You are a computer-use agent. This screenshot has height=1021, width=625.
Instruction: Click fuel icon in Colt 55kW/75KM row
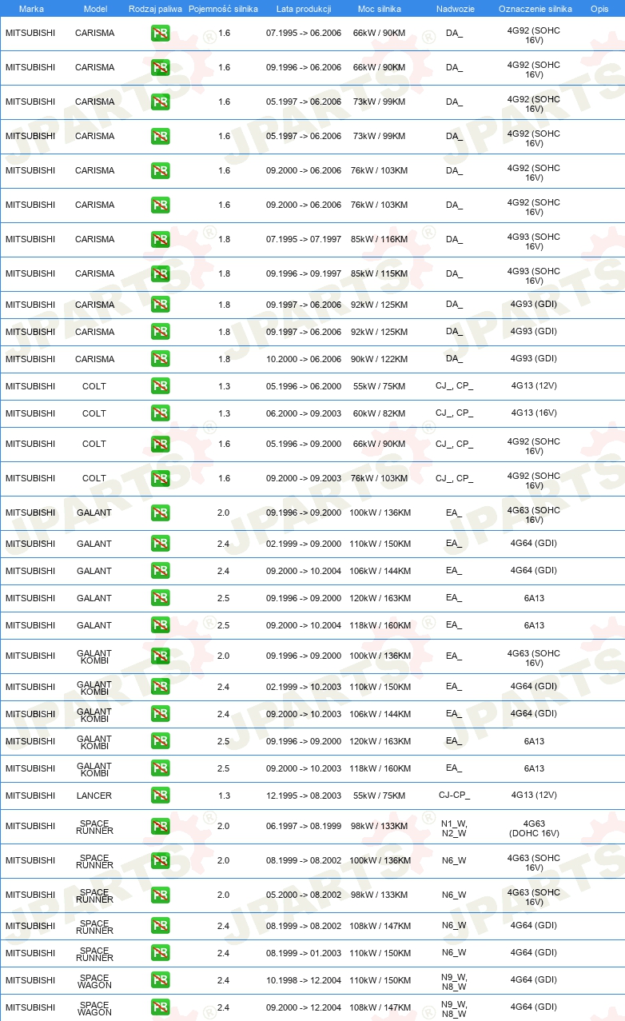click(160, 386)
